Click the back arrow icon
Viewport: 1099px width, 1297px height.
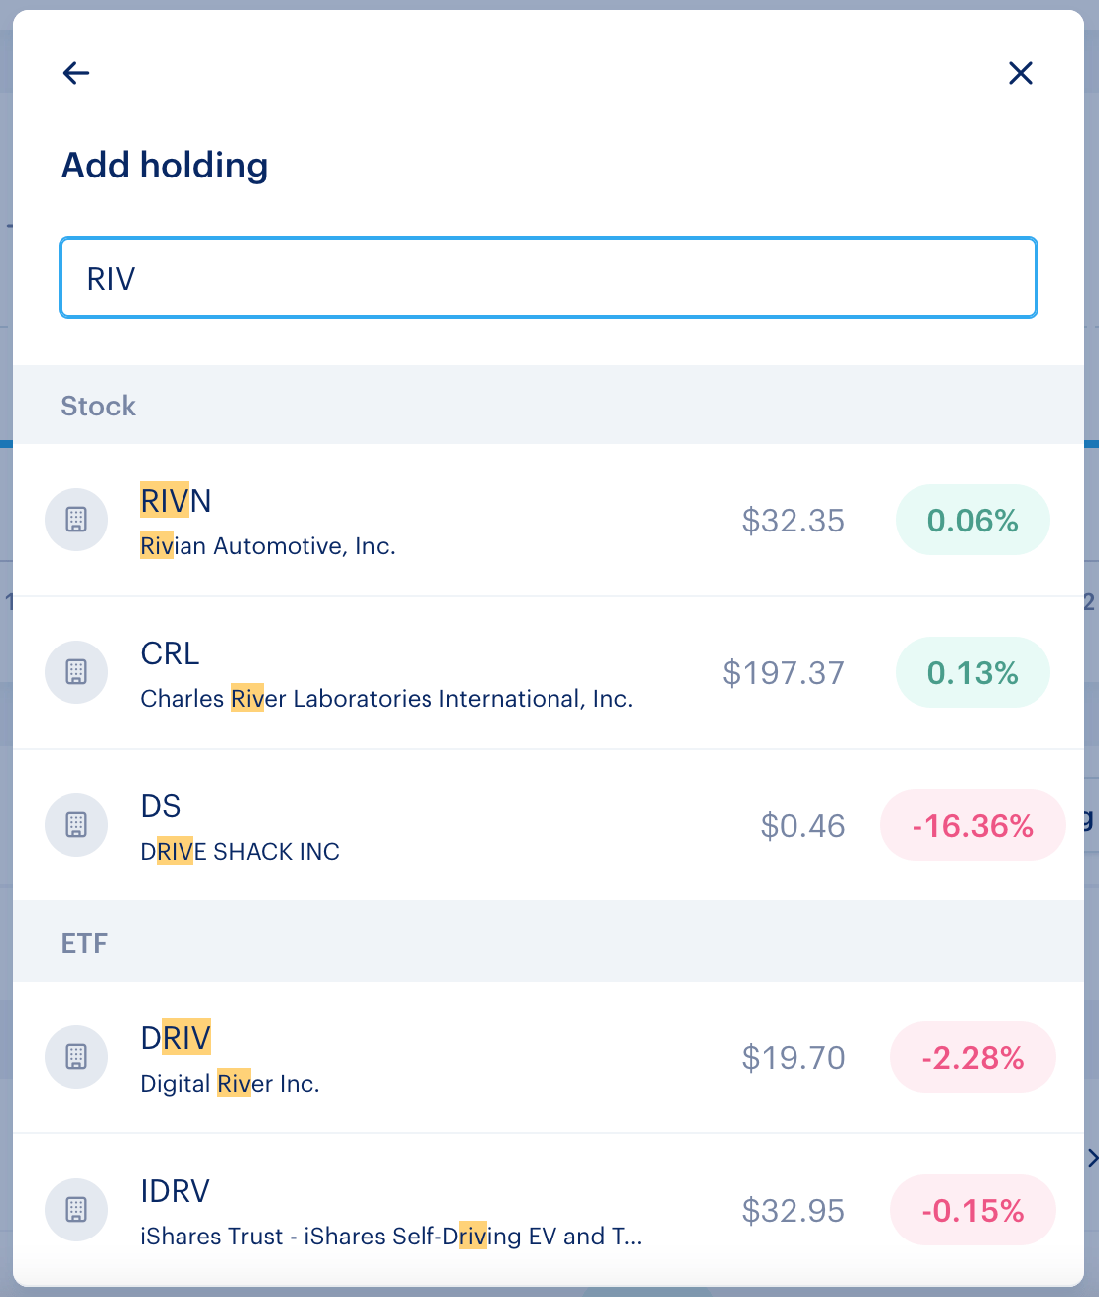(76, 73)
